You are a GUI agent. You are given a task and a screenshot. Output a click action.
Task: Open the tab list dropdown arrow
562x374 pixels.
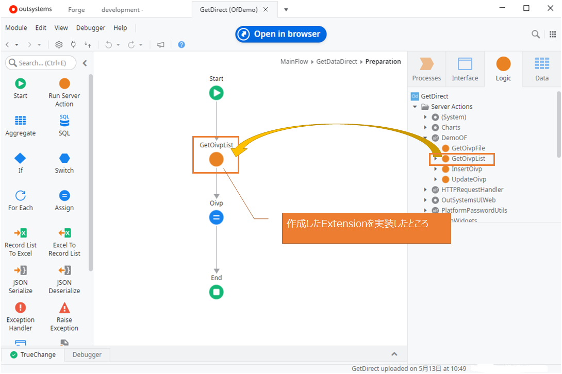[286, 9]
